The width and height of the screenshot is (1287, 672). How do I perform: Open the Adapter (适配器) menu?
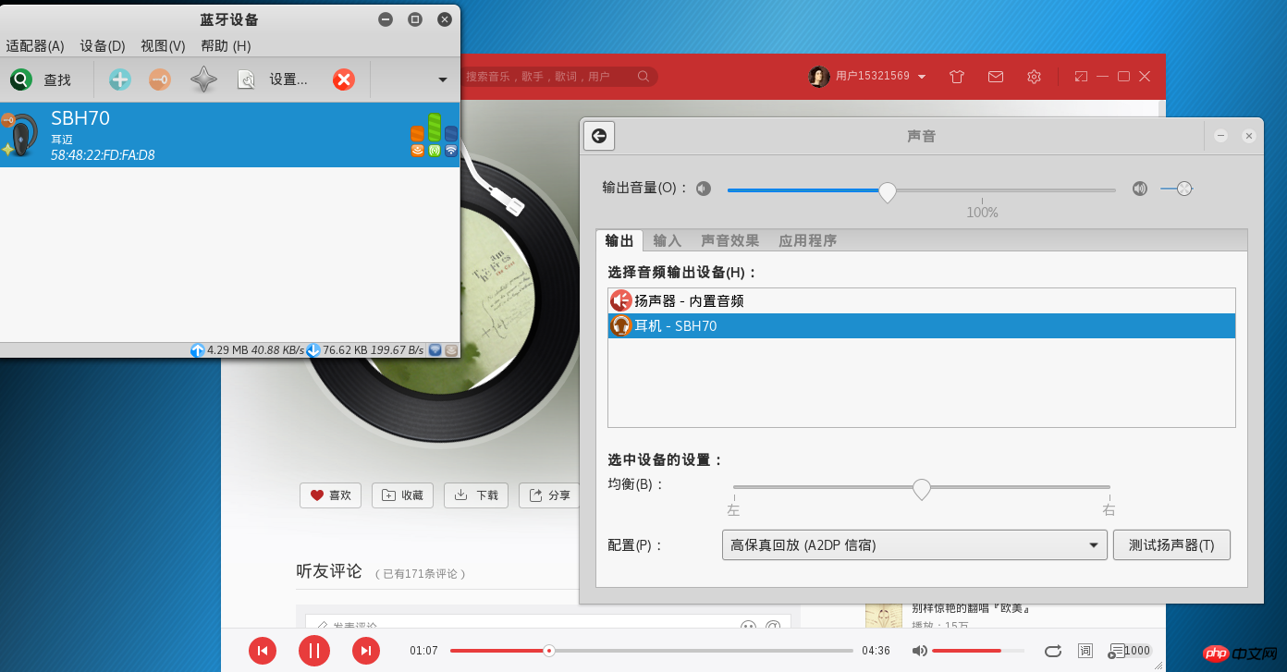(35, 46)
